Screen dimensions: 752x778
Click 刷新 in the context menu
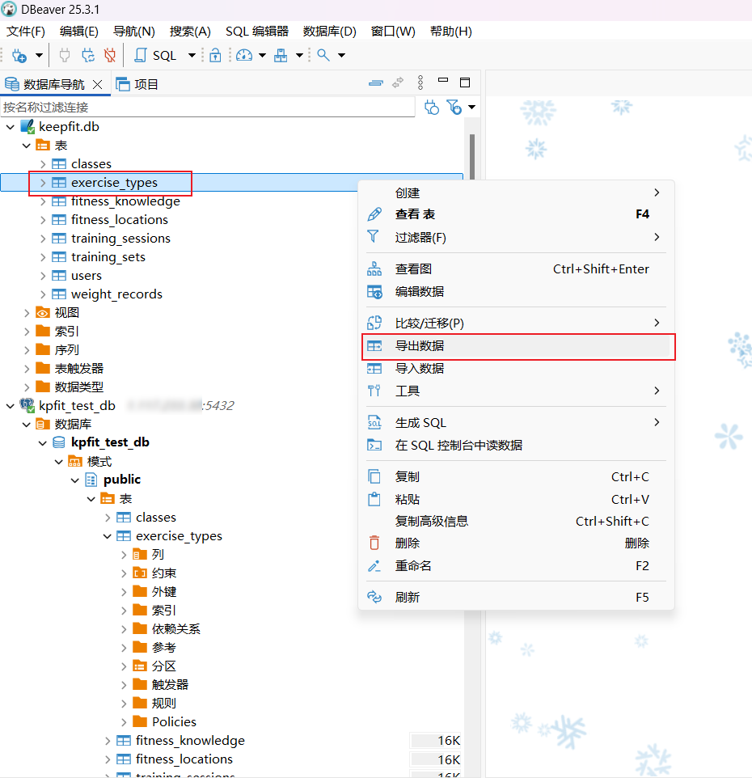tap(516, 598)
